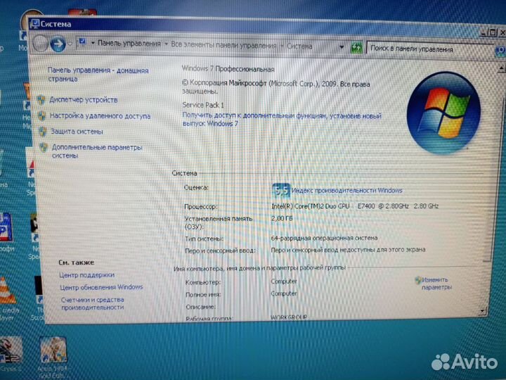This screenshot has width=506, height=380.
Task: Click the Control Panel icon in address bar
Action: [83, 42]
